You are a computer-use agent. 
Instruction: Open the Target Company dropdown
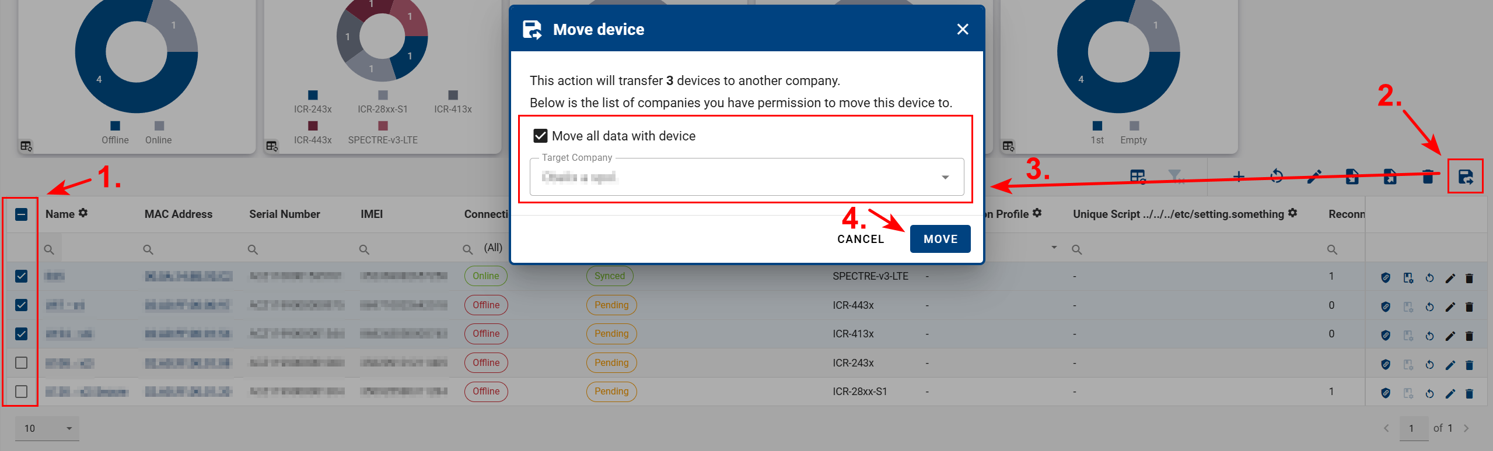(944, 177)
